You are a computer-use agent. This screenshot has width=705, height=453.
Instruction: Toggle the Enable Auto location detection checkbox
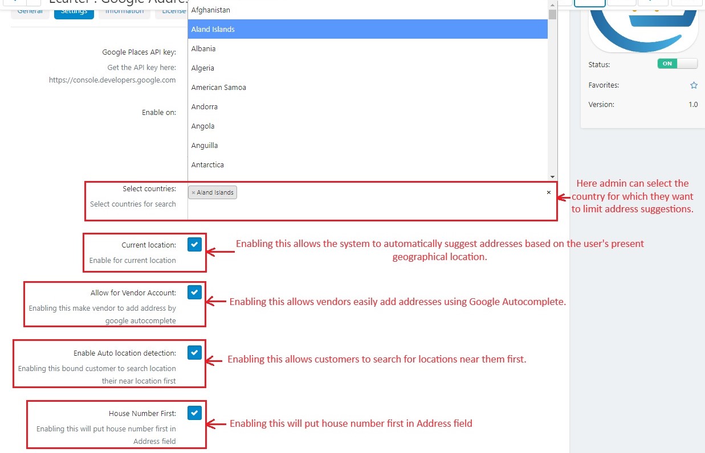click(x=194, y=353)
